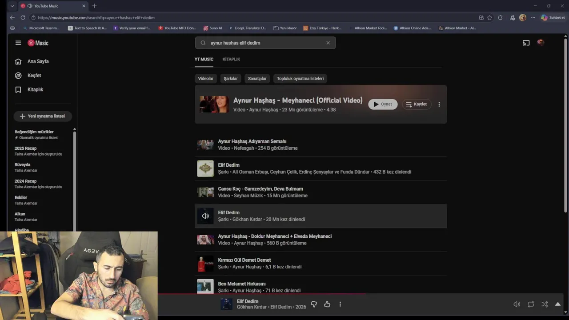The width and height of the screenshot is (569, 320).
Task: Save top result with Kaydet button
Action: tap(417, 104)
